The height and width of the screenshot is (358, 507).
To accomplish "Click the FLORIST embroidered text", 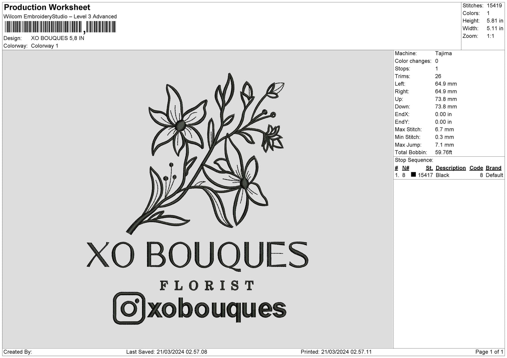I will click(207, 286).
